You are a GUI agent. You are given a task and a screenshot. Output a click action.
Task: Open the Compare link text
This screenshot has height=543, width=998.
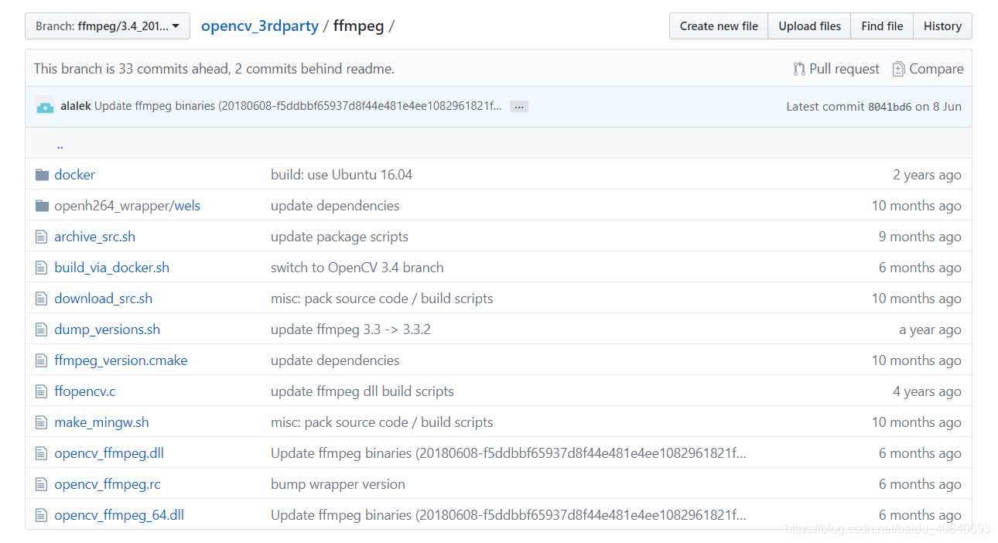(936, 69)
